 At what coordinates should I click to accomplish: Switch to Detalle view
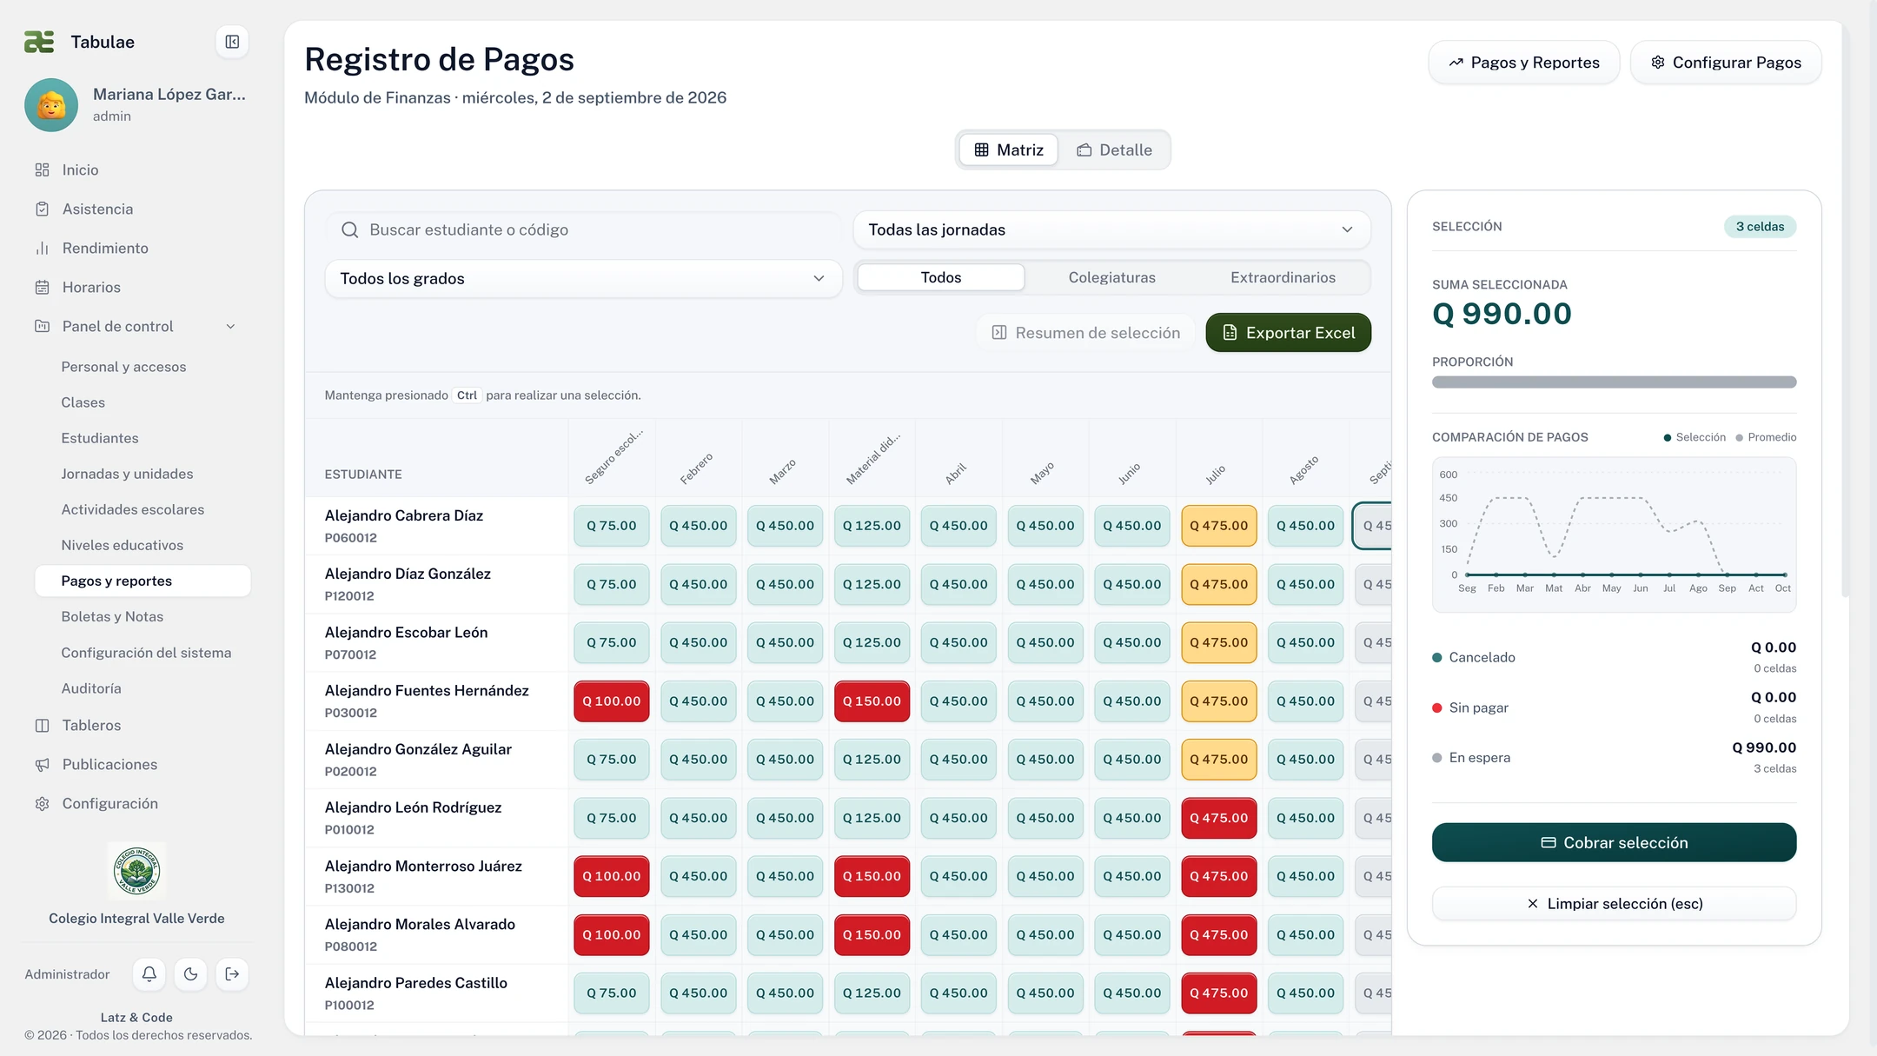(1115, 150)
